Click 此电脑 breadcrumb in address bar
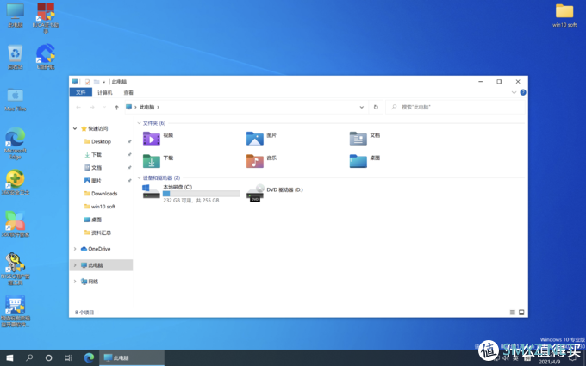The height and width of the screenshot is (366, 586). click(x=146, y=107)
